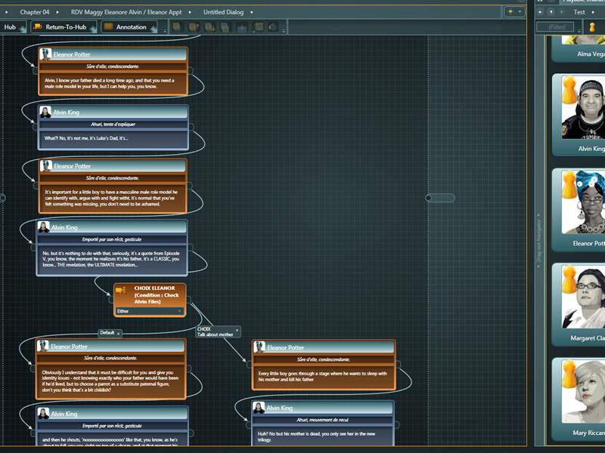This screenshot has width=605, height=453.
Task: Select the Alvin King character thumbnail
Action: [x=583, y=108]
